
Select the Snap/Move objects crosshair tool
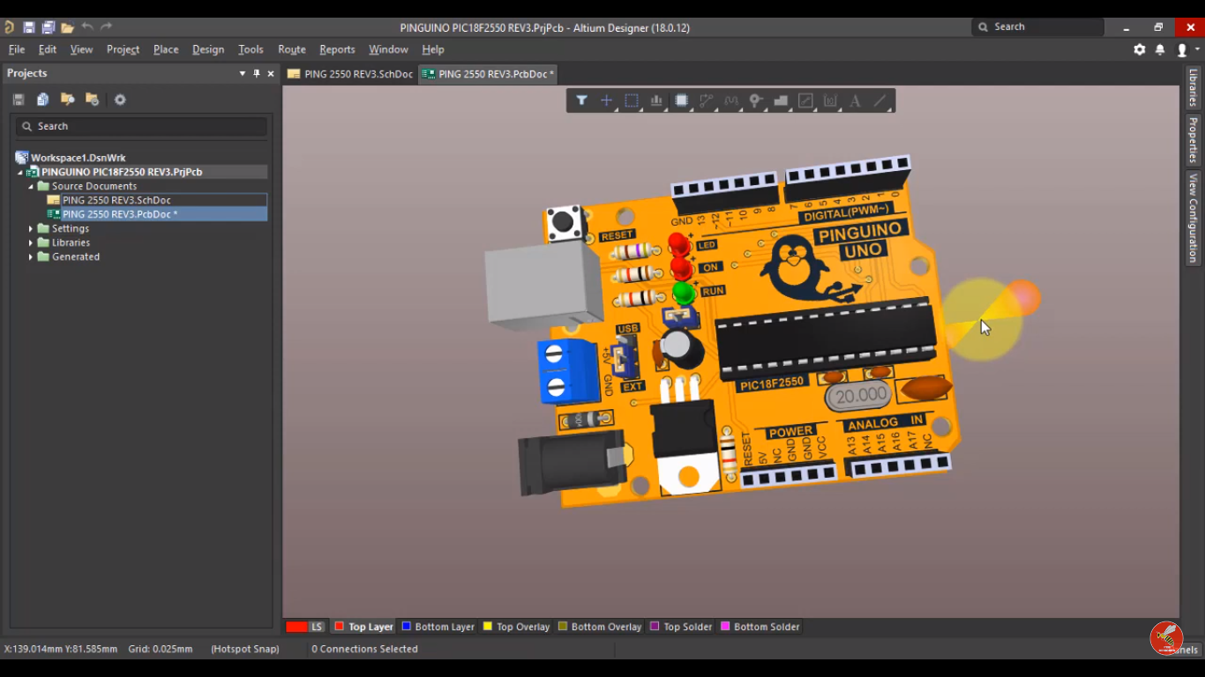click(607, 100)
